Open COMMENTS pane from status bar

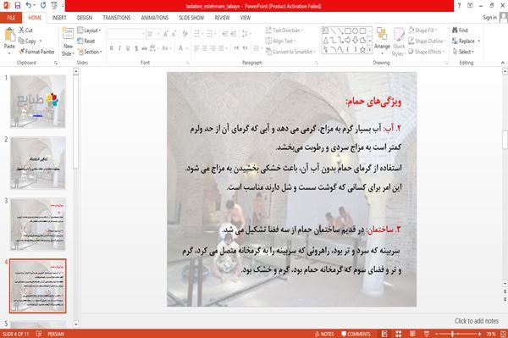click(356, 334)
